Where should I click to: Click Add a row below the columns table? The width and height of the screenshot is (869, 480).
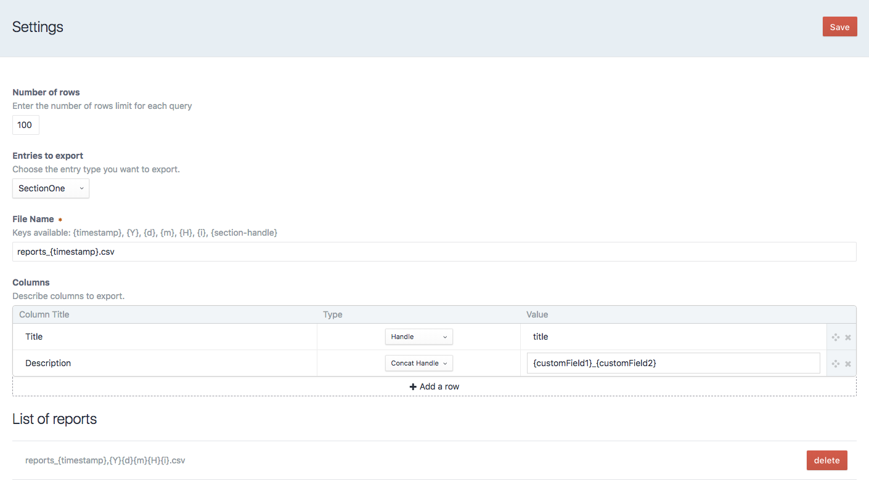[434, 386]
